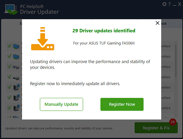
Task: Select the monitor icon in the first driver row
Action: tap(17, 46)
